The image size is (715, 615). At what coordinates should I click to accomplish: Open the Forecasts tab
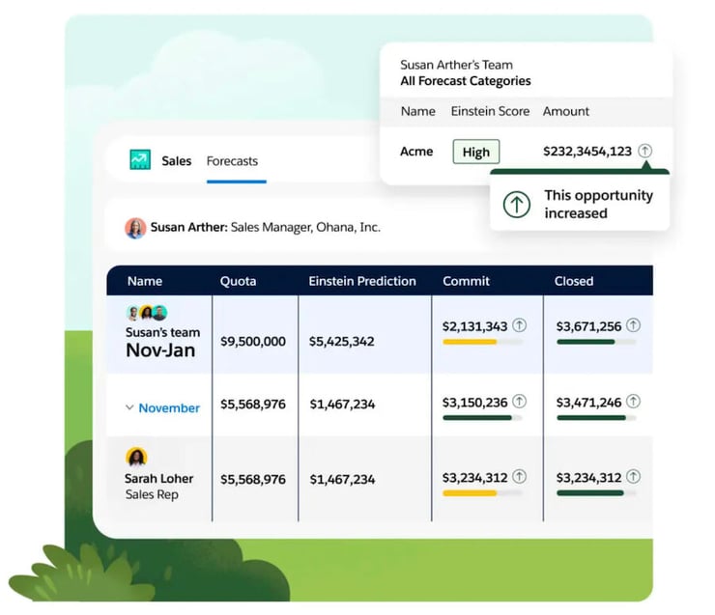click(x=232, y=161)
